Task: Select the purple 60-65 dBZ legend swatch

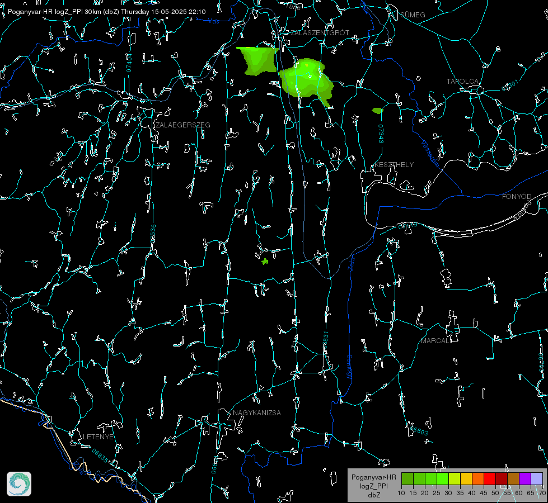Action: [x=524, y=479]
